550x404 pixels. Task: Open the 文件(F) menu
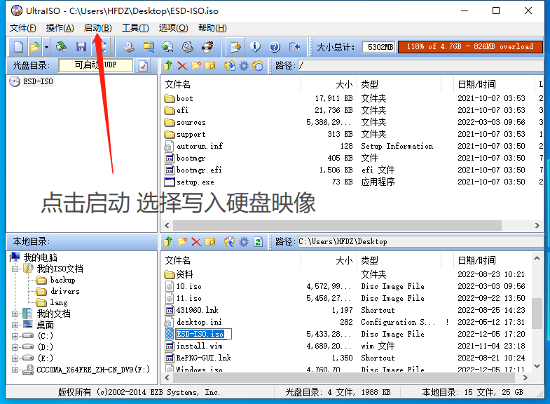point(23,28)
